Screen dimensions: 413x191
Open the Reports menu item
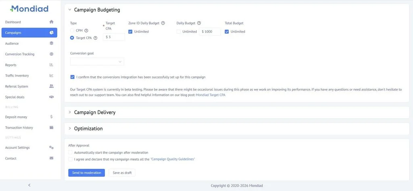pyautogui.click(x=29, y=65)
